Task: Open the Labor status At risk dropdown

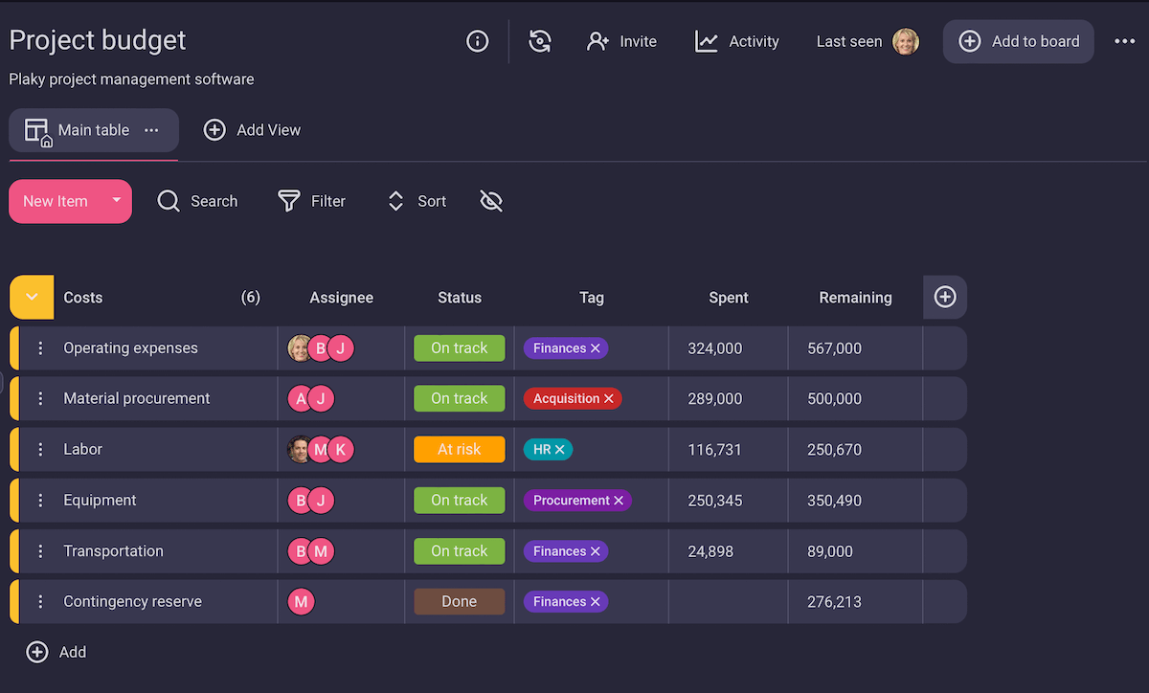Action: pos(459,450)
